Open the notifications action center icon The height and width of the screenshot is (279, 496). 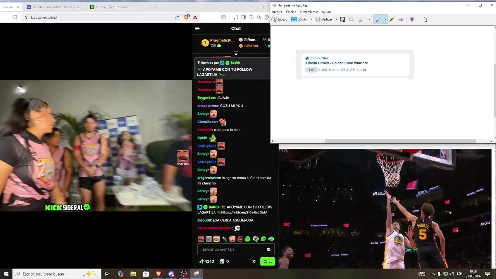(x=487, y=274)
